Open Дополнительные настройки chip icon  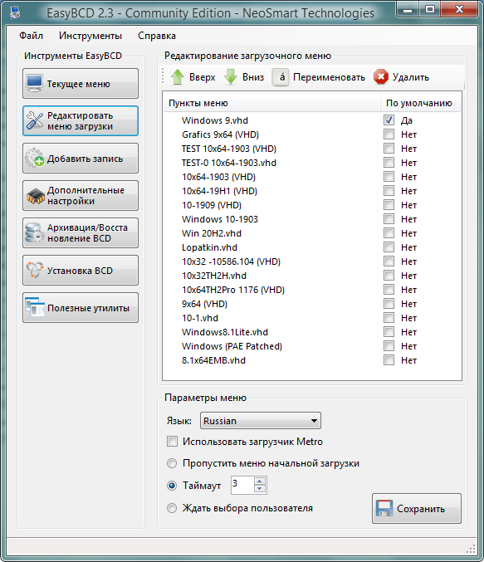(35, 196)
